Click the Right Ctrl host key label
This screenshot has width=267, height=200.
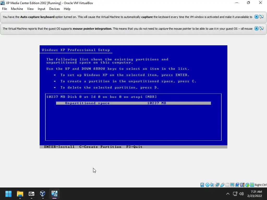click(x=260, y=185)
